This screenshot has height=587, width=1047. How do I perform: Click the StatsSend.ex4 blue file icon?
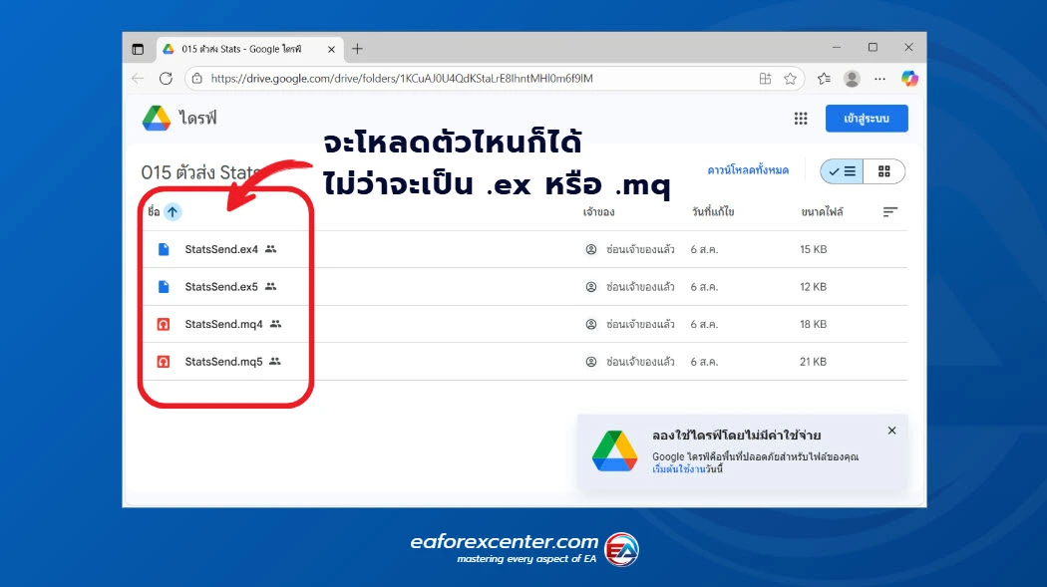(x=164, y=249)
